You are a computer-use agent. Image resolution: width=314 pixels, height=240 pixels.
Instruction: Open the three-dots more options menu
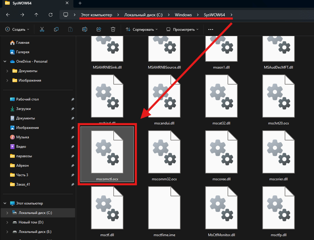tap(211, 29)
